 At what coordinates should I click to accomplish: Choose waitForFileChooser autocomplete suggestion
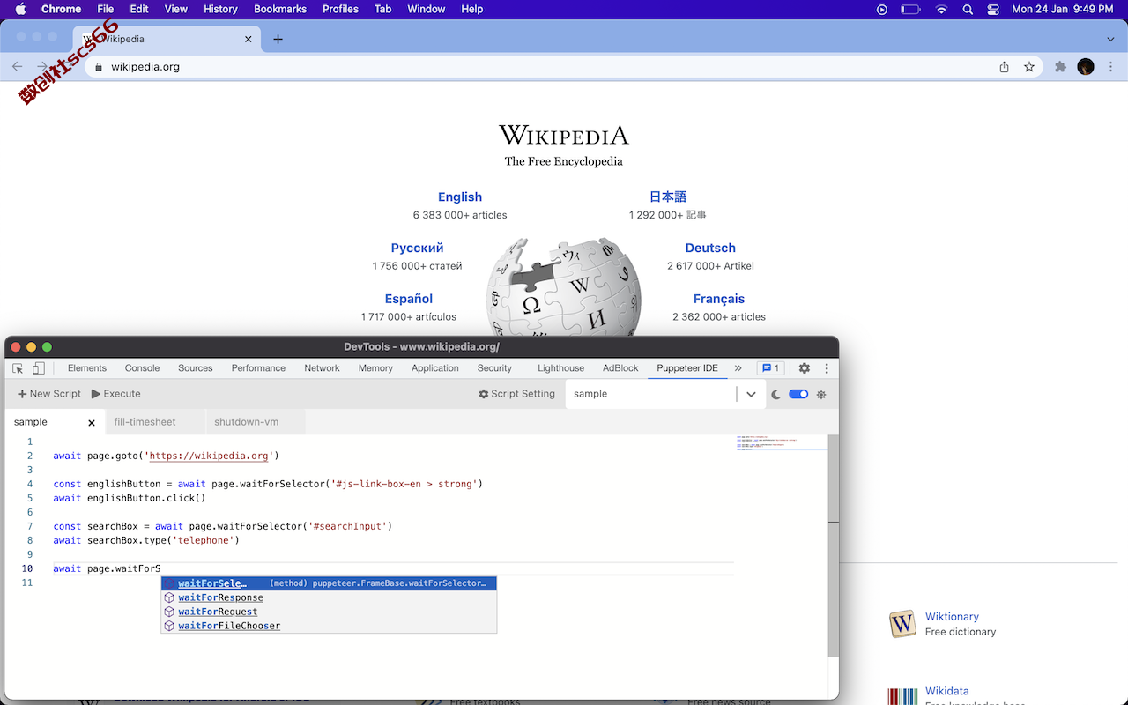tap(329, 626)
